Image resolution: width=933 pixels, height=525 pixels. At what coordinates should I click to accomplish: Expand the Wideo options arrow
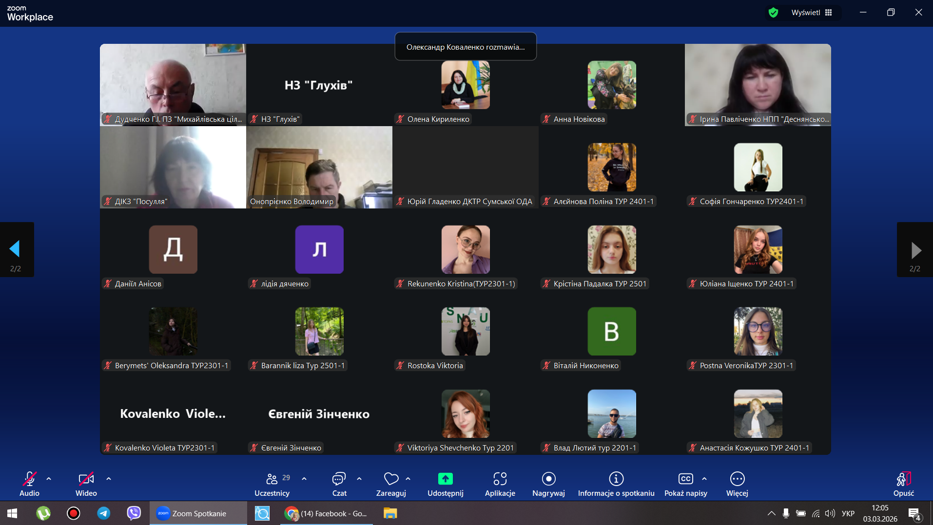click(x=109, y=479)
